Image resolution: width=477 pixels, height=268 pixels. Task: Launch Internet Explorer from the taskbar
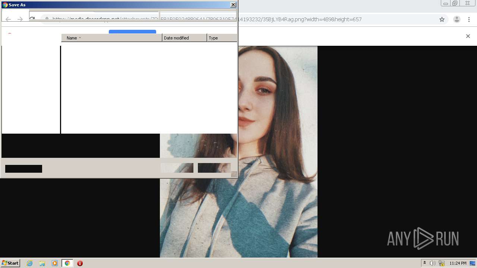pos(30,263)
